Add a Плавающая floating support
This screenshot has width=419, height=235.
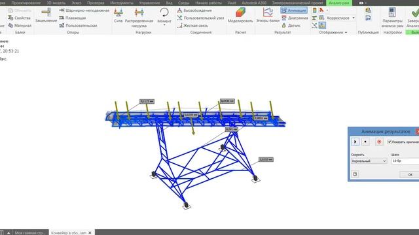click(73, 18)
